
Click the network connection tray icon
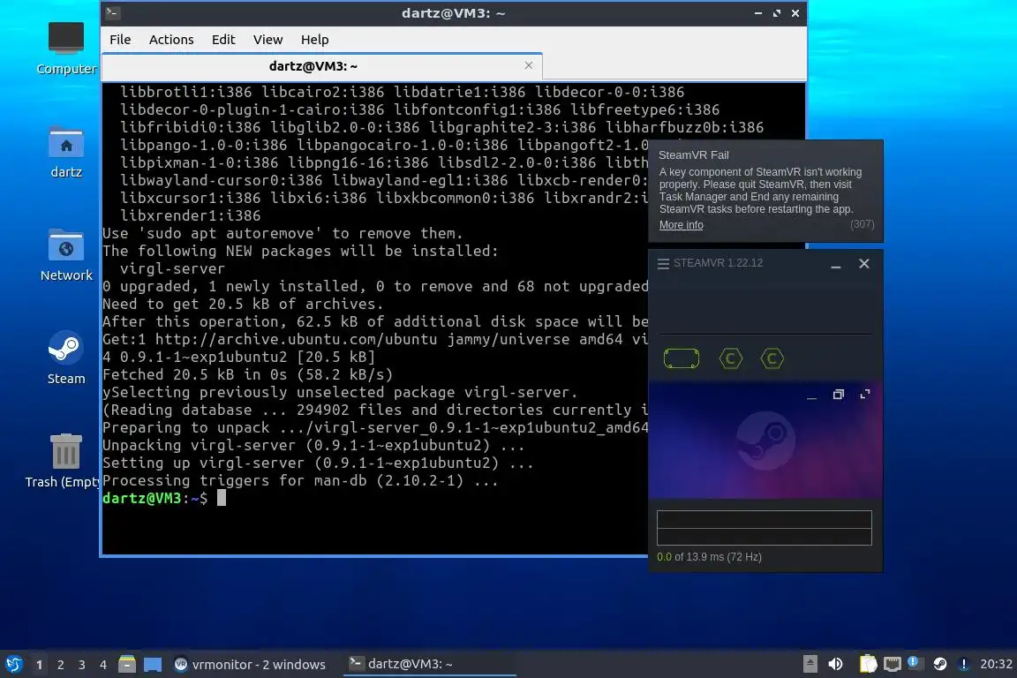(x=893, y=664)
